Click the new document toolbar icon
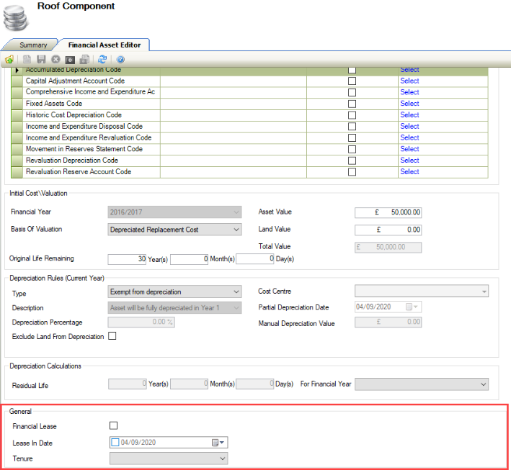Screen dimensions: 511x470 pos(27,59)
